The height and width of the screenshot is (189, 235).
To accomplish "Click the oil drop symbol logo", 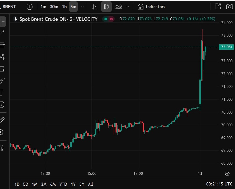I will pyautogui.click(x=16, y=19).
